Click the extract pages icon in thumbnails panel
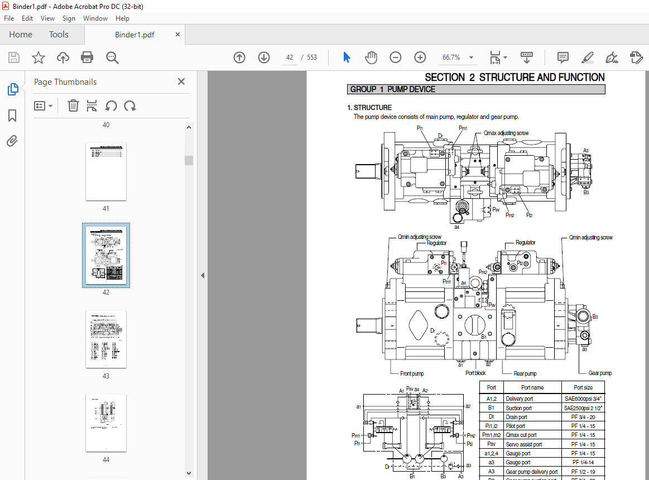This screenshot has height=480, width=649. click(92, 105)
